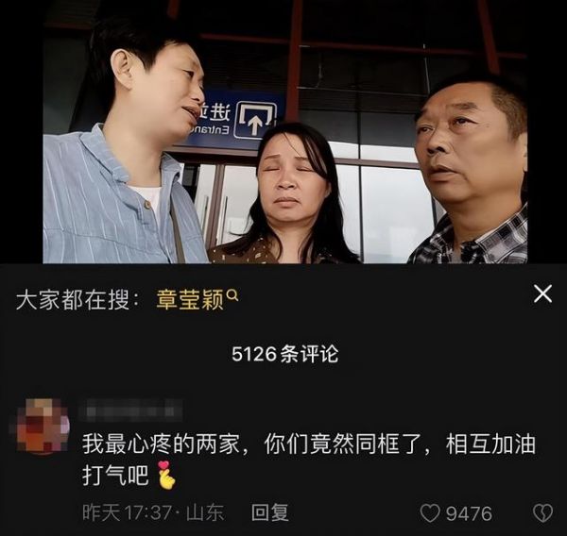The width and height of the screenshot is (567, 536).
Task: Click the like count 9476
Action: coord(469,513)
